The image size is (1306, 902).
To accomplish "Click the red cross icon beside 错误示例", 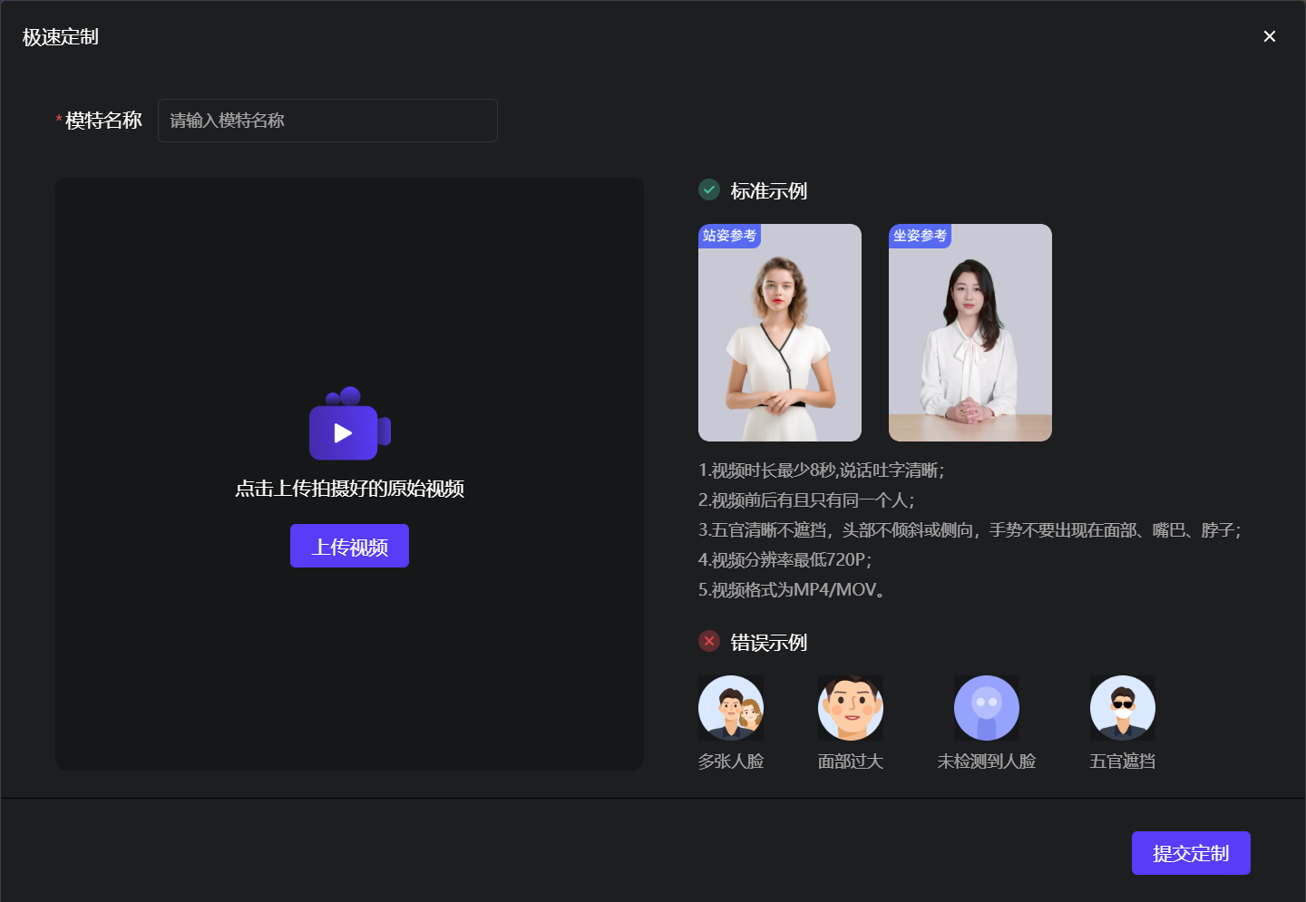I will 709,641.
